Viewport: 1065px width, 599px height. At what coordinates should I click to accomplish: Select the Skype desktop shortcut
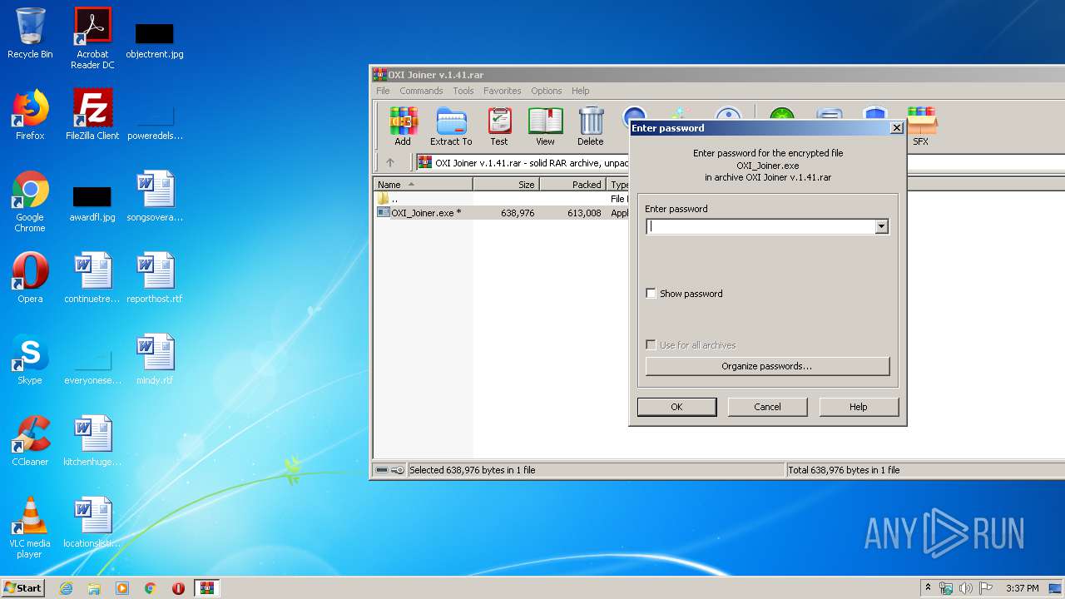(30, 359)
